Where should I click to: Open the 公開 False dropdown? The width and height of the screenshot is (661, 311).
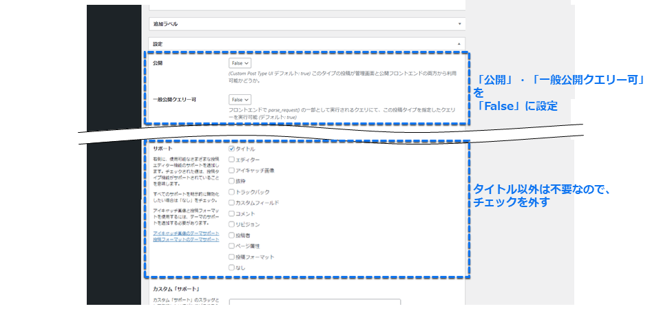tap(240, 63)
